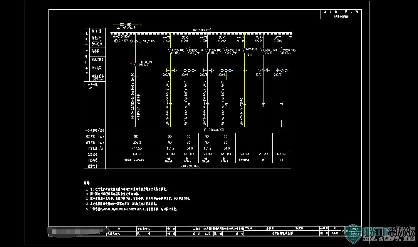Click the vertical ZB-RVV-3X1.5 PC20 FC text
Viewport: 418px width, 247px height.
[x=241, y=112]
